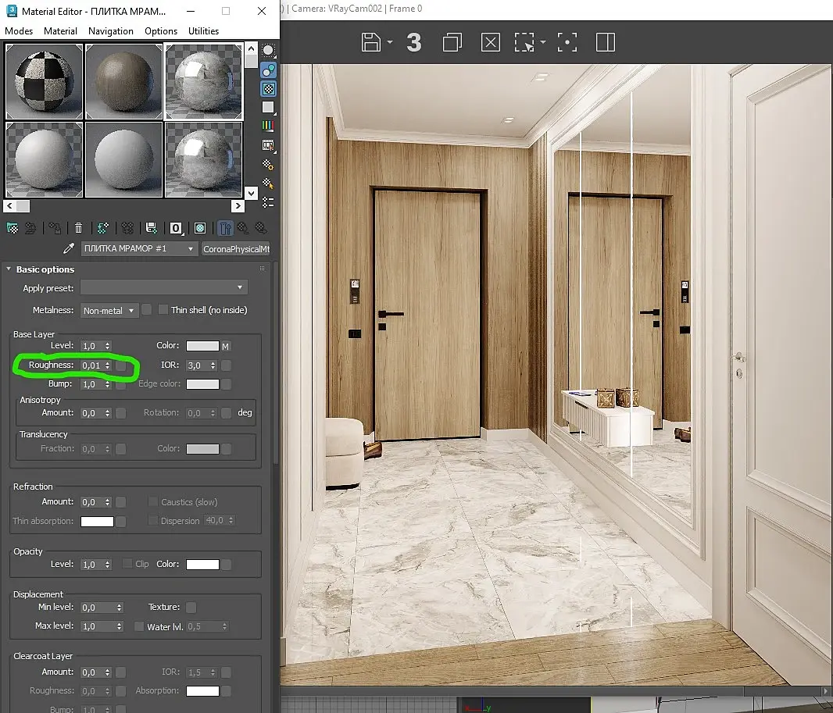Viewport: 833px width, 713px height.
Task: Pick material with the eyedropper icon
Action: point(69,248)
